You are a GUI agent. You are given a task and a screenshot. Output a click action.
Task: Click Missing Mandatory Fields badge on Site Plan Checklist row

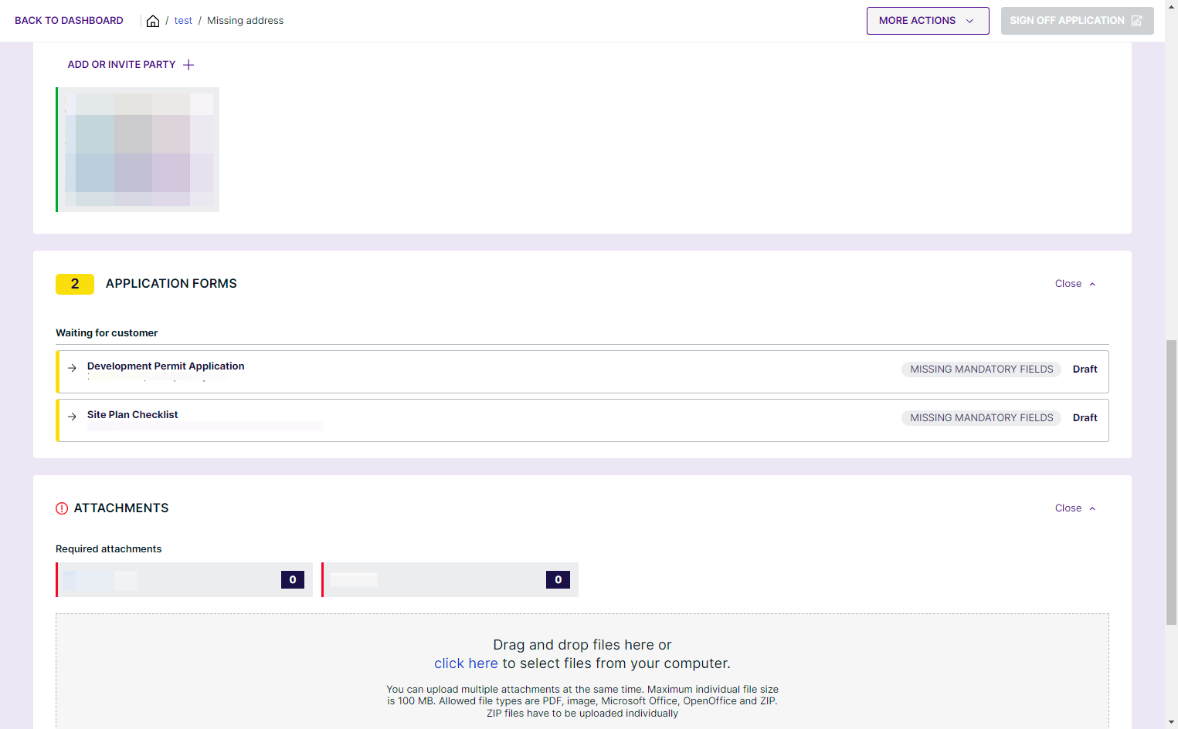(x=981, y=418)
